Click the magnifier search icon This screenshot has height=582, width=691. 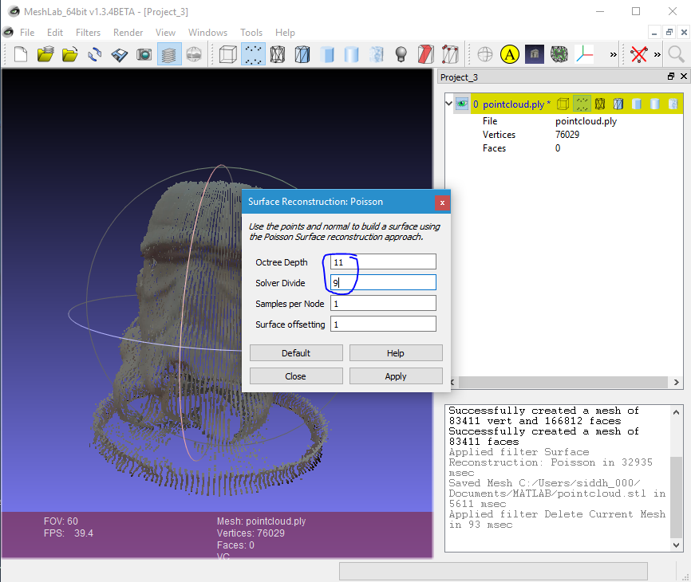pos(676,54)
